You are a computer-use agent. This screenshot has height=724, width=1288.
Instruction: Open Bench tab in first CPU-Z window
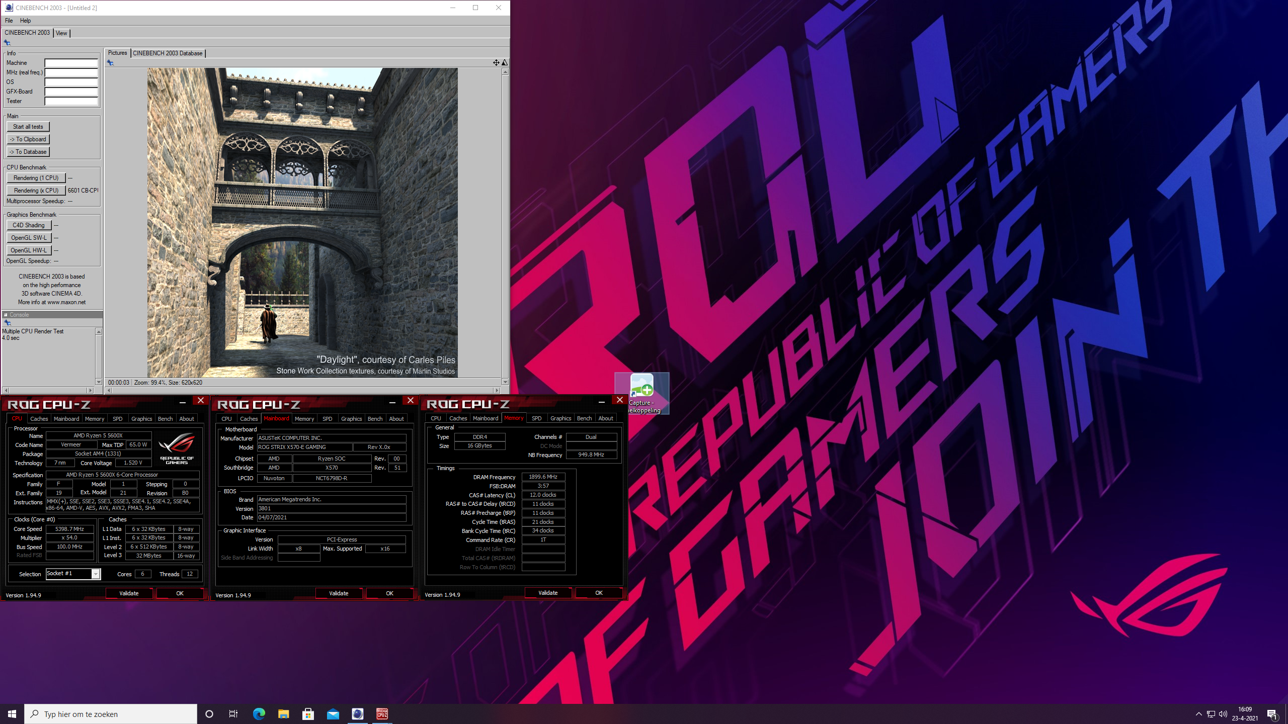pos(165,419)
